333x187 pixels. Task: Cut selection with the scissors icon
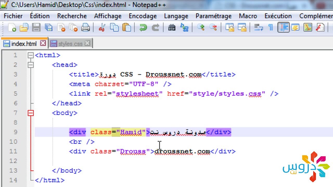point(102,27)
